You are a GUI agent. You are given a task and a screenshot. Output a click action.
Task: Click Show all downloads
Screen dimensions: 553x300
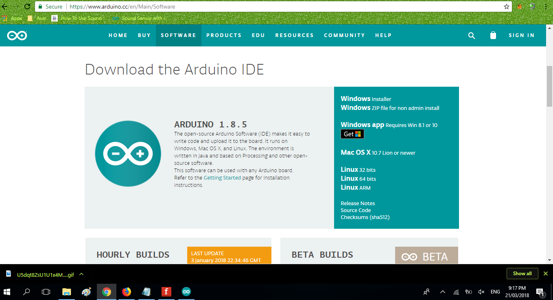522,274
